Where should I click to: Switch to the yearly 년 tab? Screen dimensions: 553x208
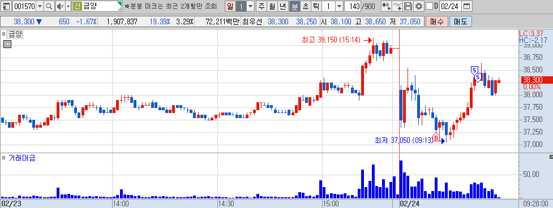283,6
